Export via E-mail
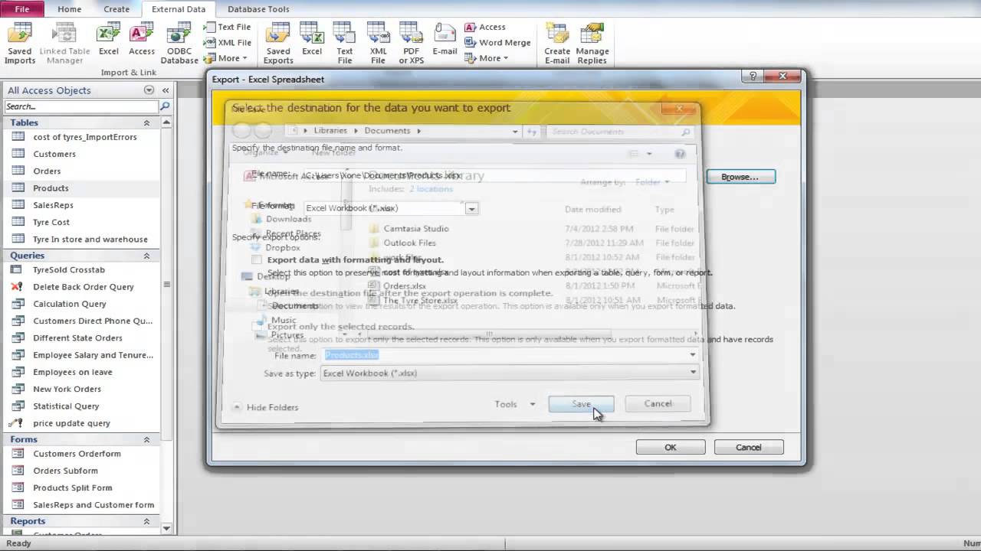Viewport: 981px width, 551px height. (x=445, y=40)
